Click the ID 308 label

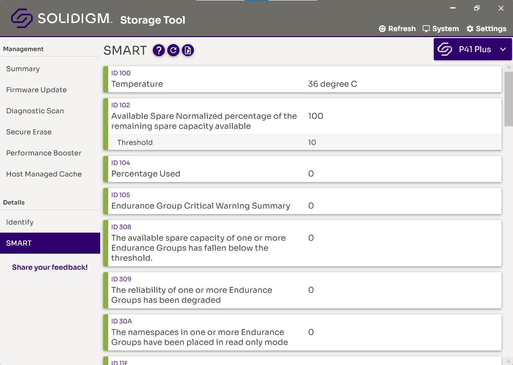click(121, 227)
